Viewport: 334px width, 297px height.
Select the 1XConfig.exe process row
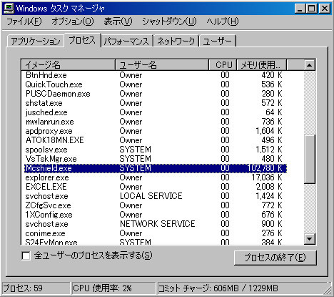click(x=156, y=215)
